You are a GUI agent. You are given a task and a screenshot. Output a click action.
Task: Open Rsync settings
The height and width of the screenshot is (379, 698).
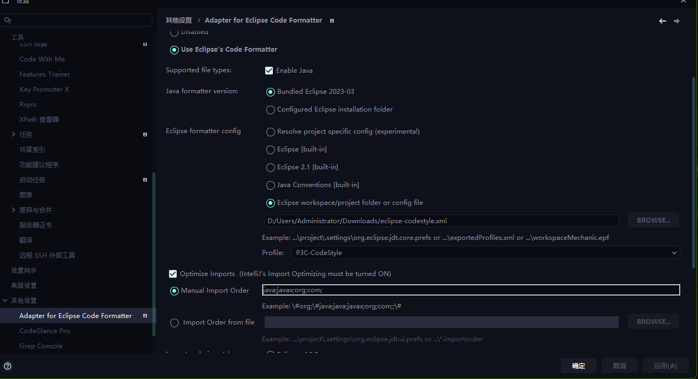28,105
